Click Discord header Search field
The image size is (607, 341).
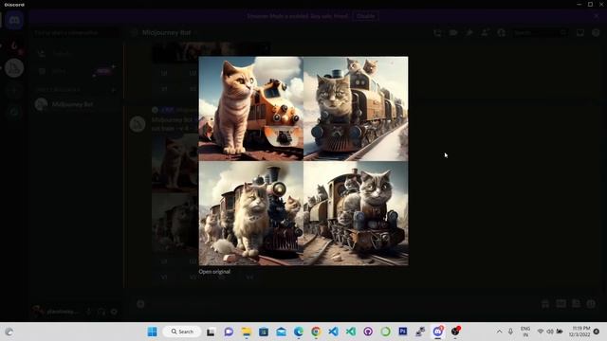tap(540, 33)
